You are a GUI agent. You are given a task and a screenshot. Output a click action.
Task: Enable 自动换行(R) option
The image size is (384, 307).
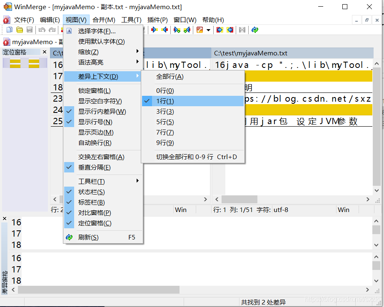(102, 142)
